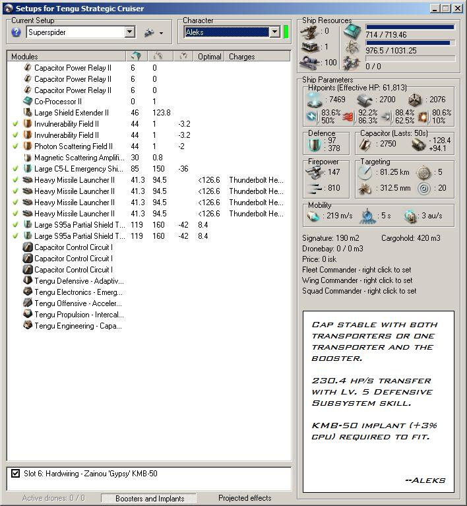
Task: Toggle Large C5-L Emergency Shield booster checkmark
Action: pyautogui.click(x=15, y=169)
